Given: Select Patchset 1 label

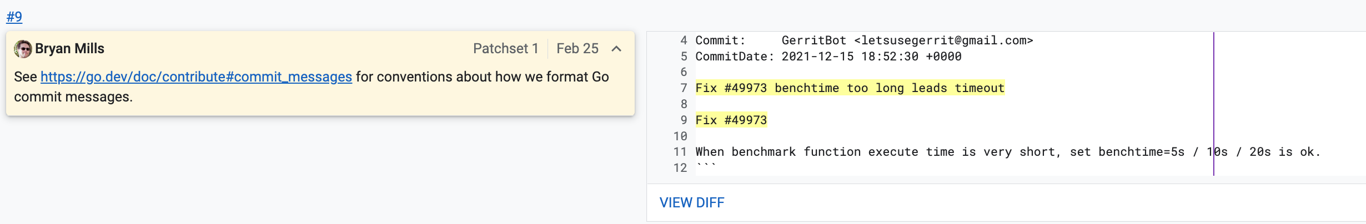Looking at the screenshot, I should click(x=505, y=49).
